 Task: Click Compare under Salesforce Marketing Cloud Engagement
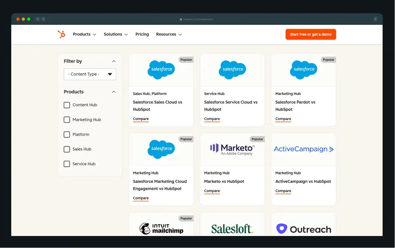coord(141,198)
